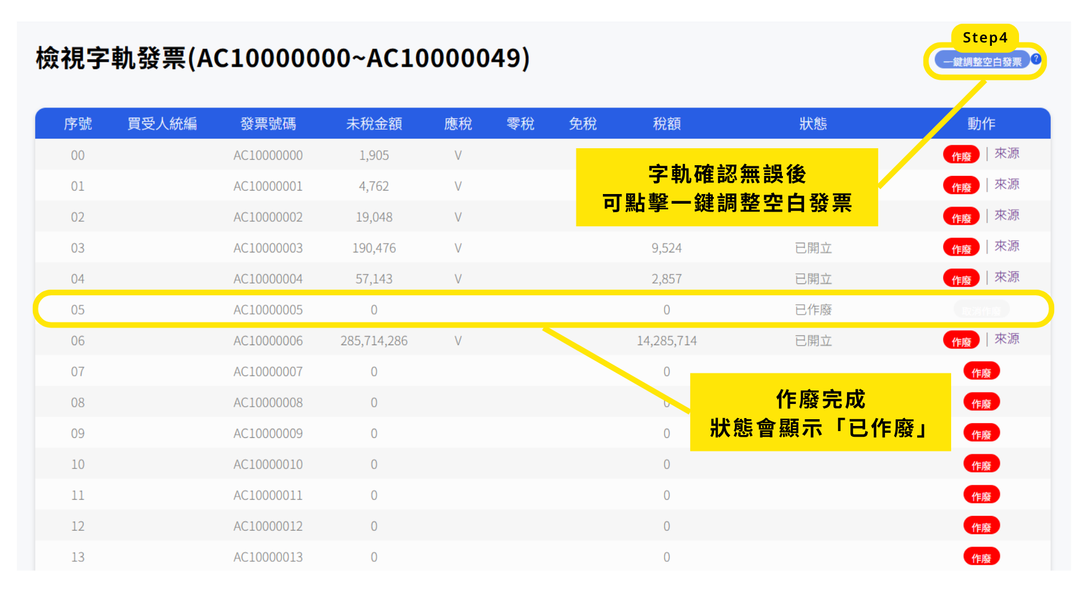The height and width of the screenshot is (611, 1087).
Task: Open 來源 link for row 02
Action: (1007, 215)
